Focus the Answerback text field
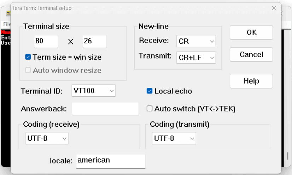 [x=105, y=109]
